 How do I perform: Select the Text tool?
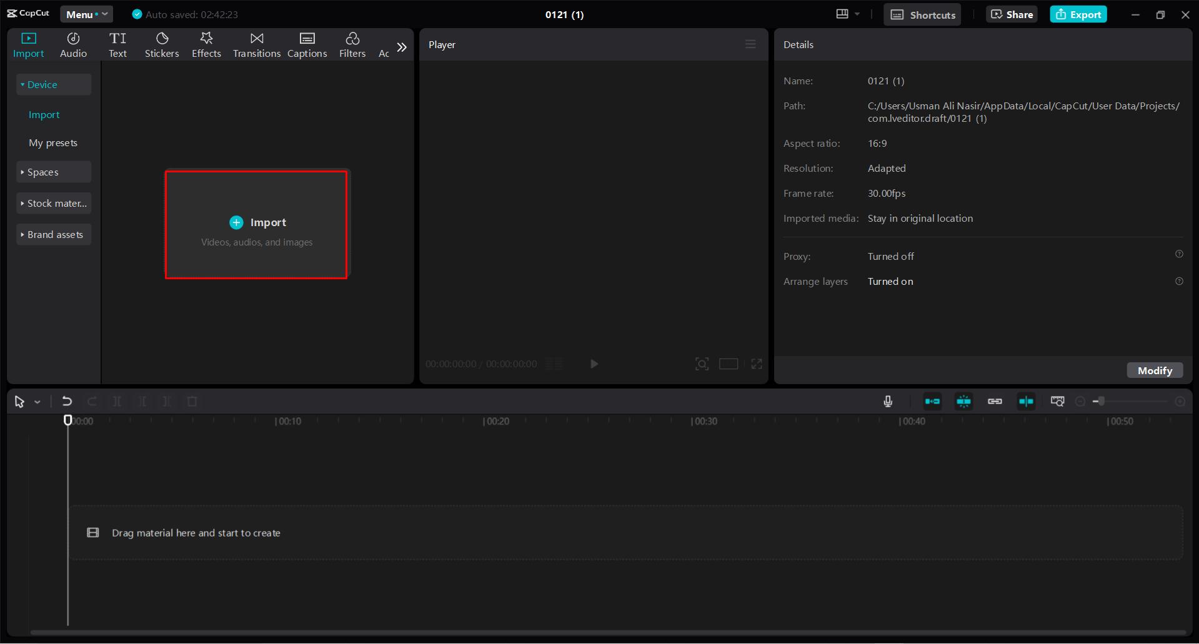coord(118,44)
